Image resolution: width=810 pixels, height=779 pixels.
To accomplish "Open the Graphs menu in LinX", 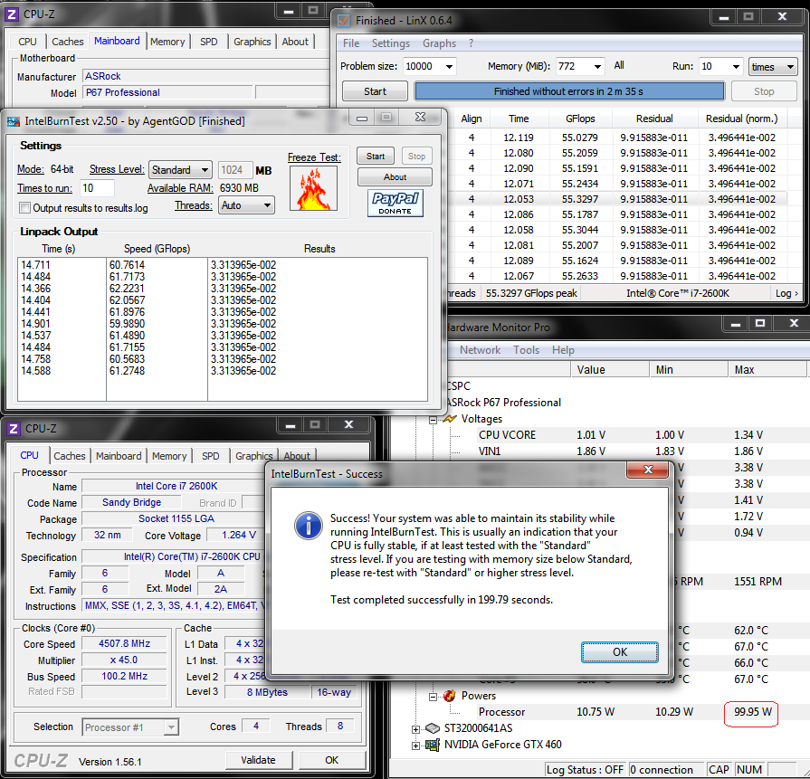I will click(x=439, y=43).
